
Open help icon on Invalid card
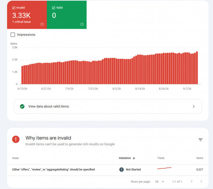tap(42, 24)
